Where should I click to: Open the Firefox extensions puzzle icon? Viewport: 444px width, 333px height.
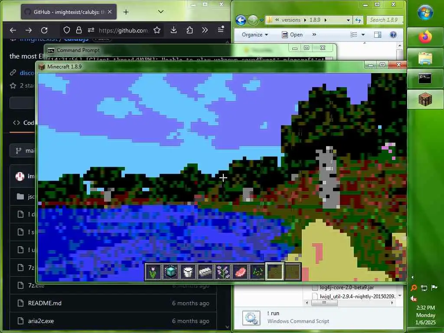point(189,30)
